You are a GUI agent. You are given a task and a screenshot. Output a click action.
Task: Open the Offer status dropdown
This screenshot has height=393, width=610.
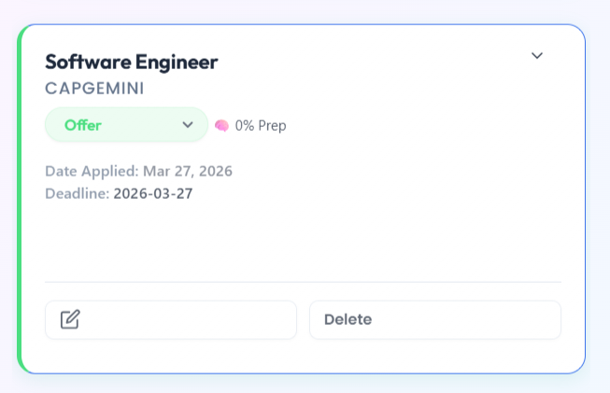click(126, 125)
